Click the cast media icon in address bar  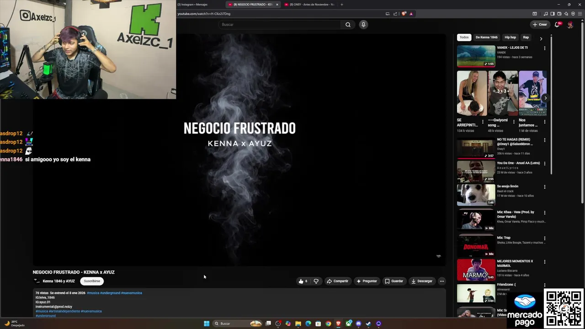click(x=388, y=14)
